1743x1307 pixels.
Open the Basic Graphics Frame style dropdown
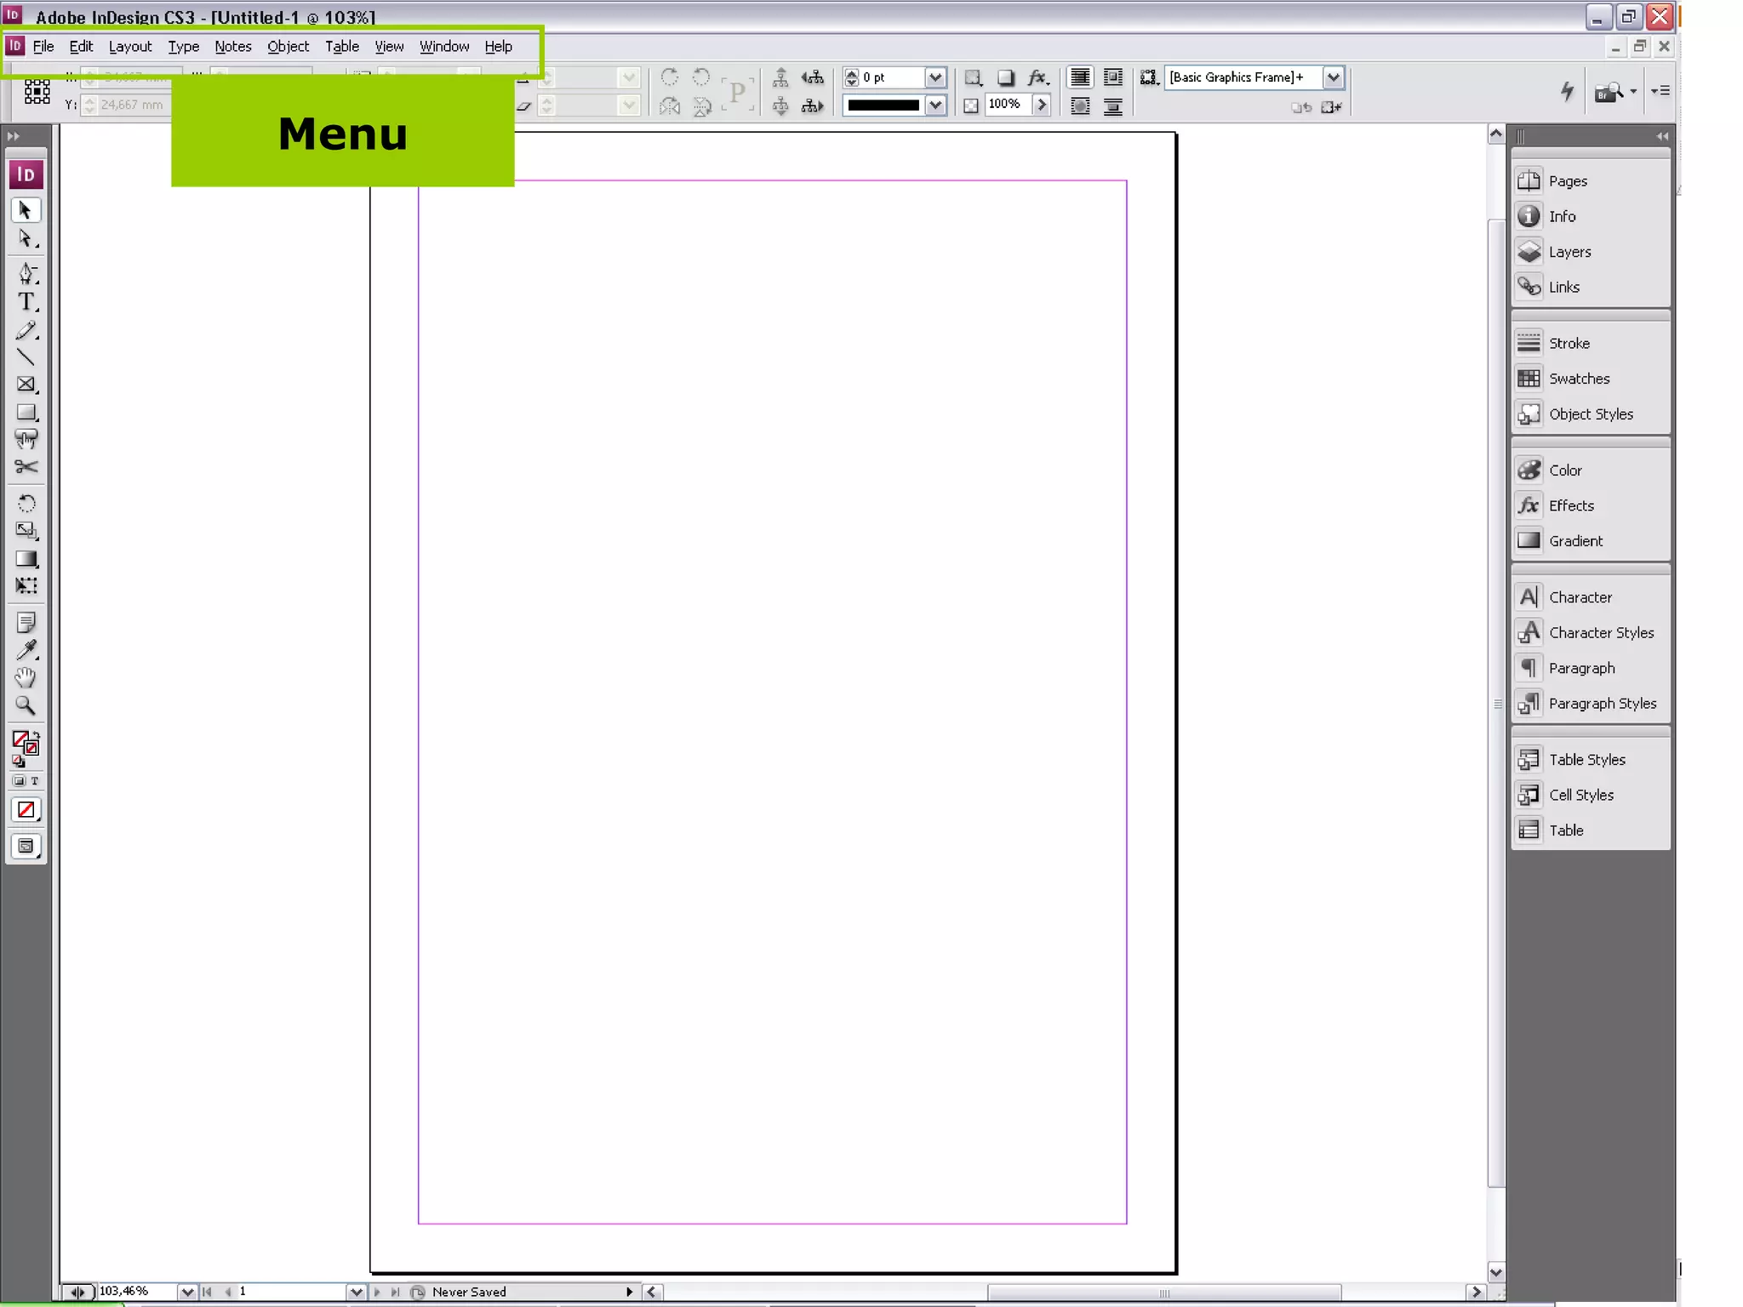click(1333, 77)
